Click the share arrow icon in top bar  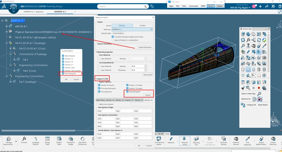pos(267,6)
